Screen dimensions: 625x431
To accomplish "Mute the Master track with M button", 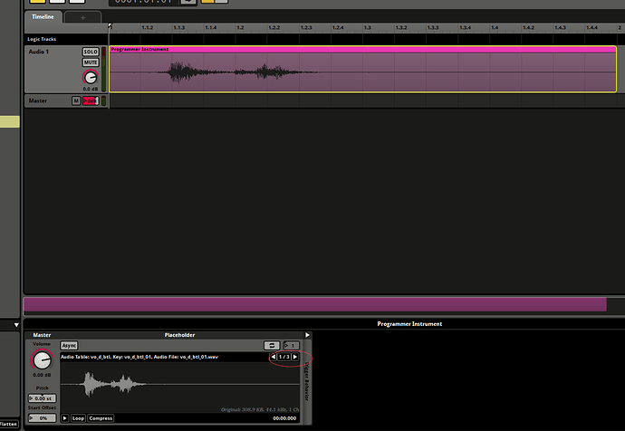I will (x=76, y=101).
